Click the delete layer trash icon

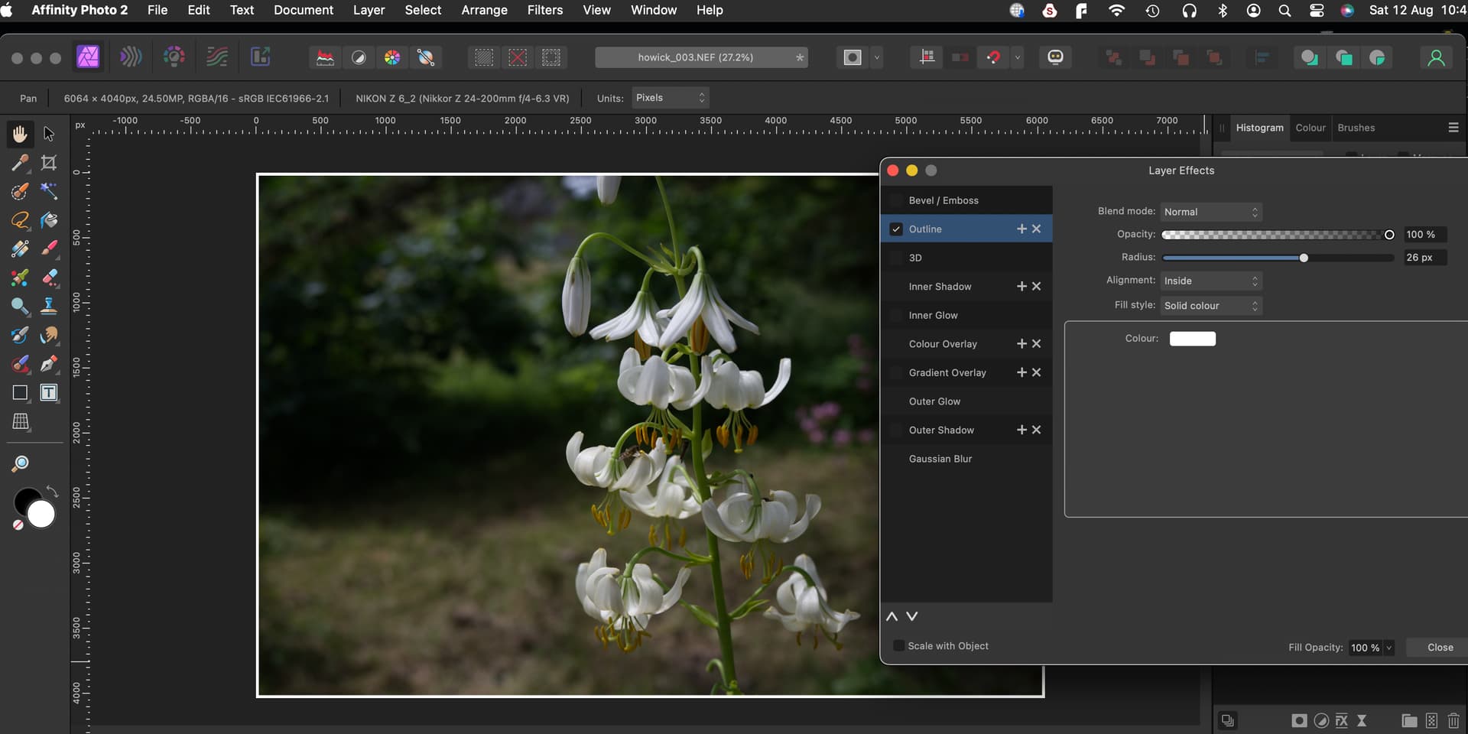coord(1453,720)
